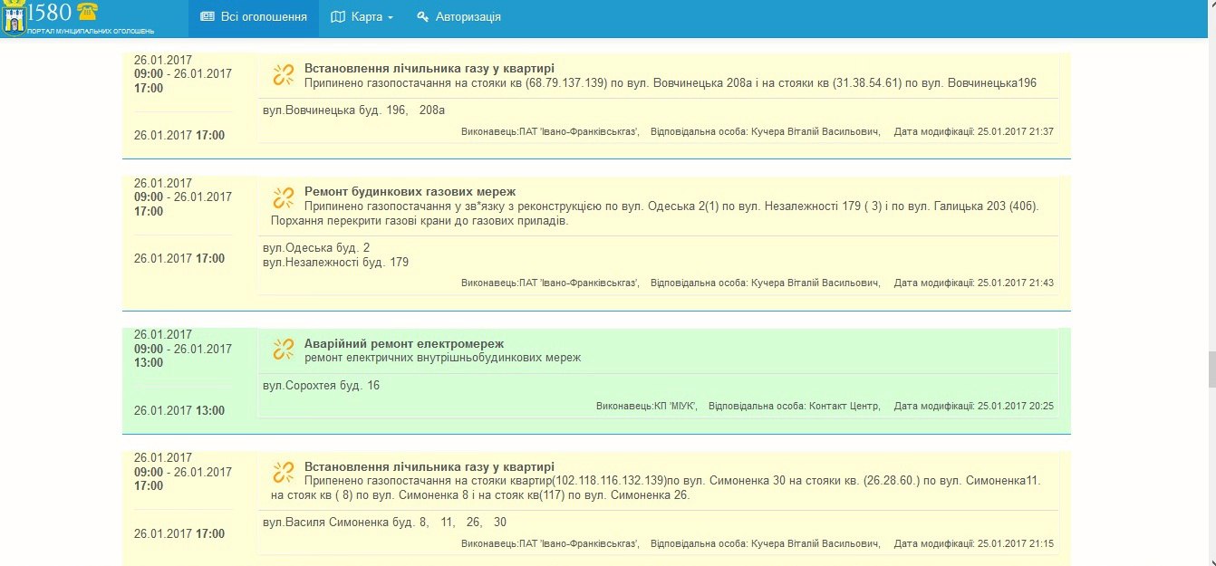Click the description ремонт електричних внутрішньобудинкових мереж

(442, 358)
